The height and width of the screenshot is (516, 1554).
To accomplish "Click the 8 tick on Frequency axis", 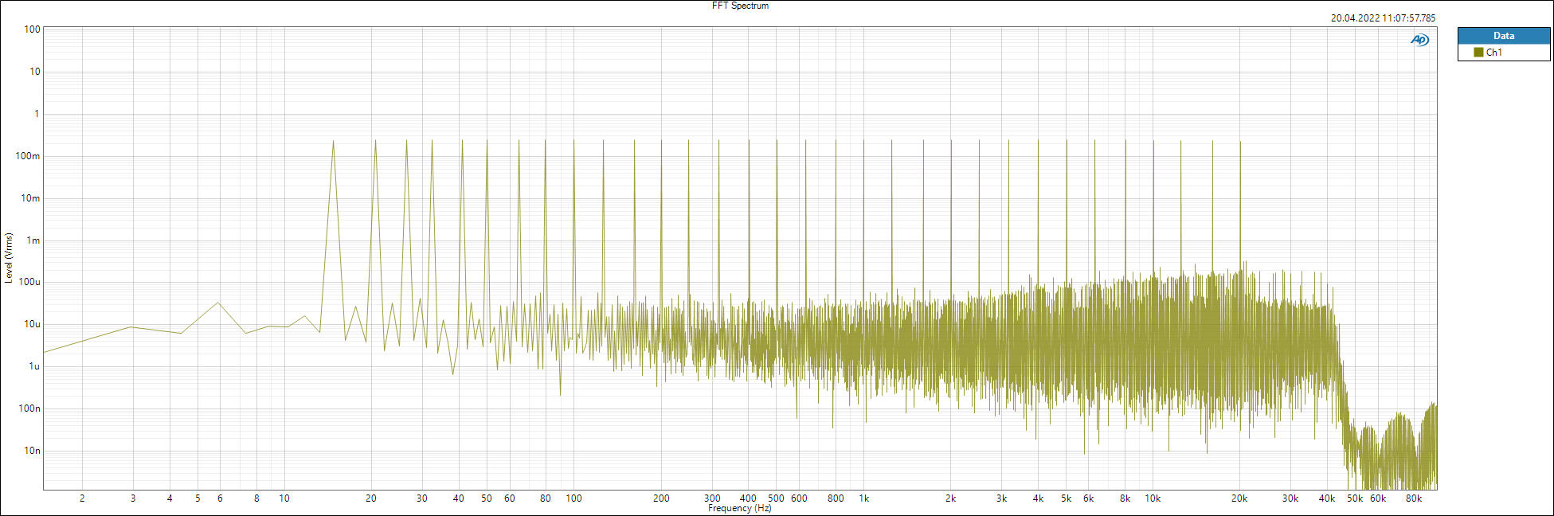I will click(256, 498).
